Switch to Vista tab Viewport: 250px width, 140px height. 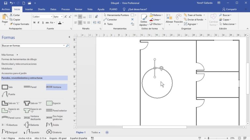click(x=90, y=9)
